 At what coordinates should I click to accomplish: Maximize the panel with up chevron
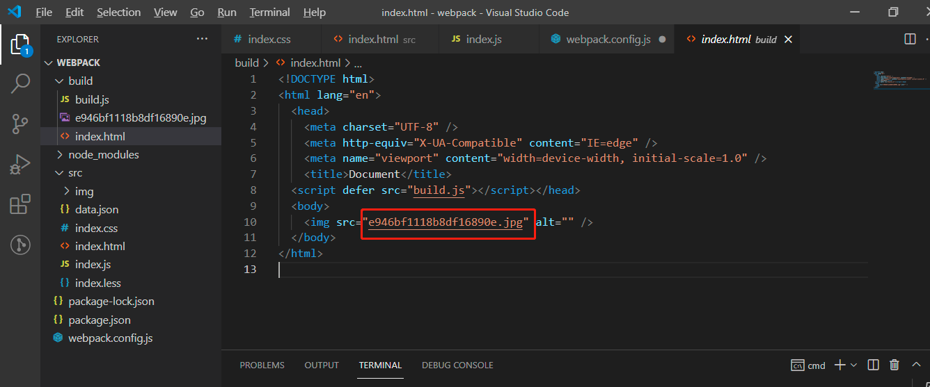[915, 365]
